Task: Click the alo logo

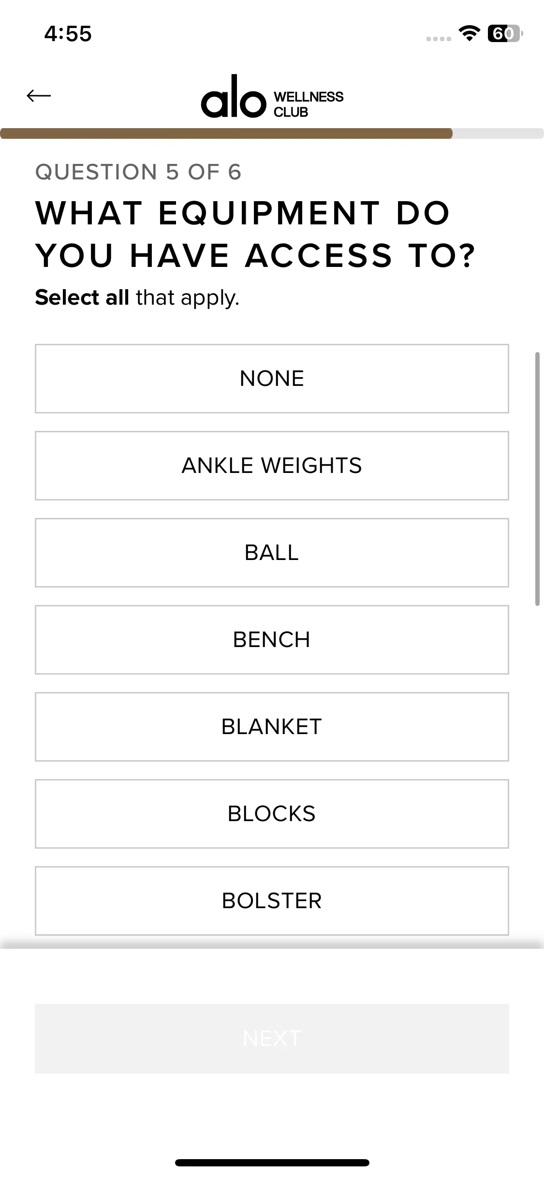Action: (234, 97)
